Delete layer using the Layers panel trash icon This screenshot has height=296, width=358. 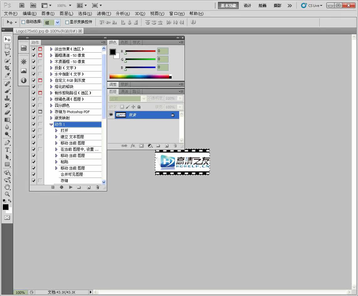pos(175,146)
